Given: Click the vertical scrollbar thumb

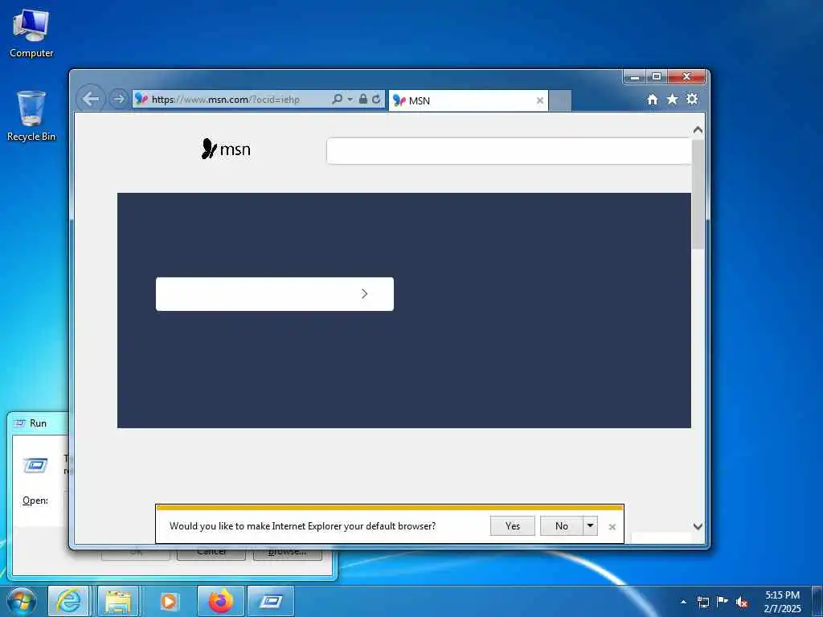Looking at the screenshot, I should click(698, 194).
